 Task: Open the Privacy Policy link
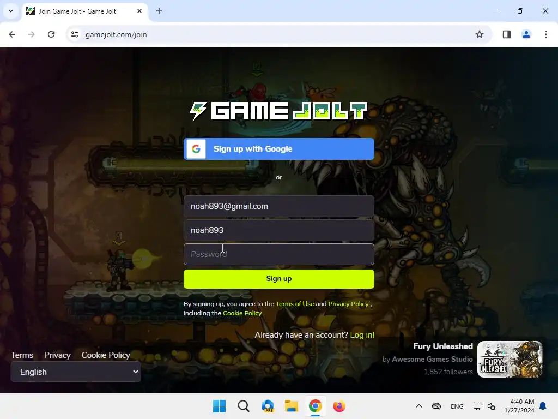point(348,304)
